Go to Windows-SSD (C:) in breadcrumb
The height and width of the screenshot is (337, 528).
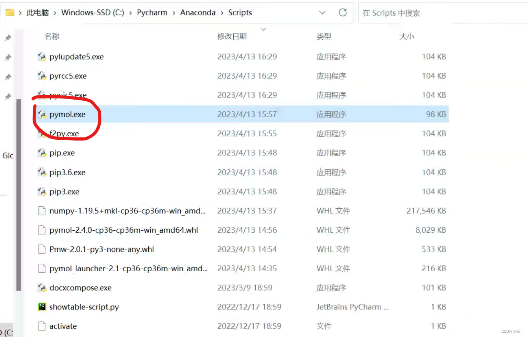pyautogui.click(x=93, y=13)
